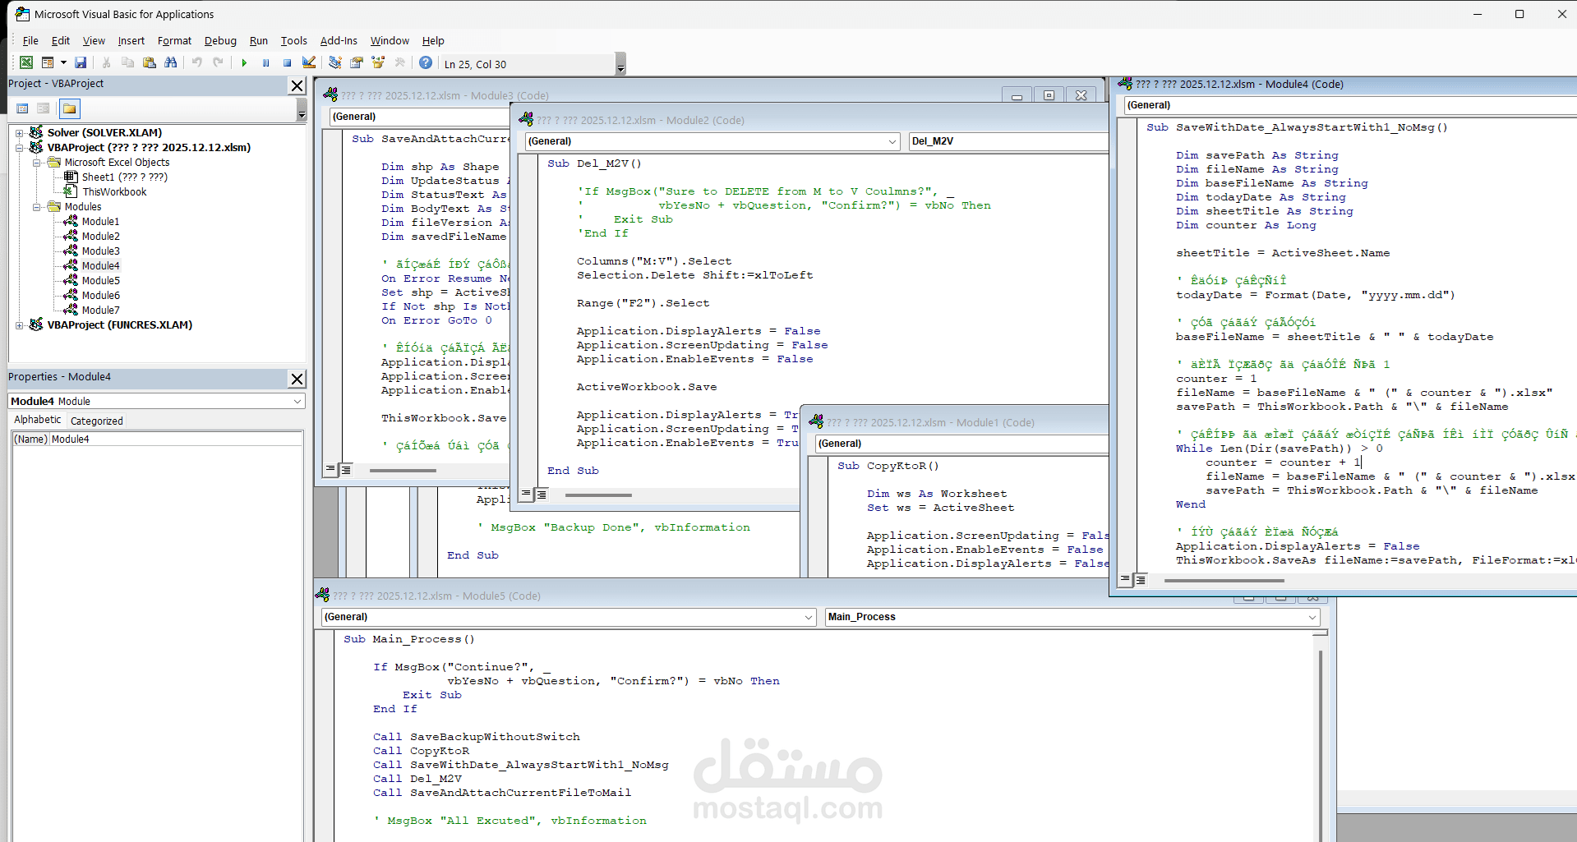Open the Debug menu
The height and width of the screenshot is (842, 1577).
220,40
